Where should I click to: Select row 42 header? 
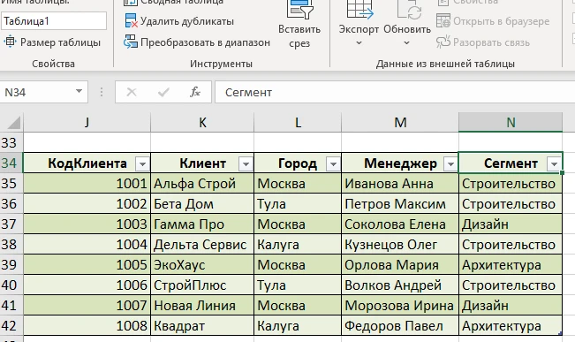pos(11,326)
